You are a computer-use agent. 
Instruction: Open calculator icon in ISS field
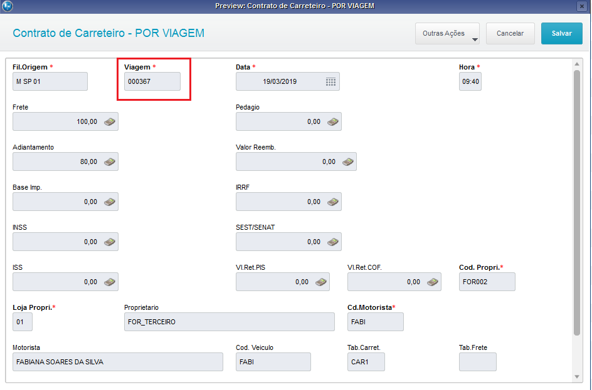coord(110,282)
